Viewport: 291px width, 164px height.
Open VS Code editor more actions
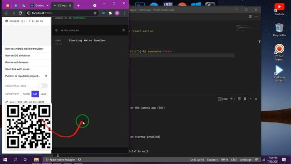(x=256, y=16)
